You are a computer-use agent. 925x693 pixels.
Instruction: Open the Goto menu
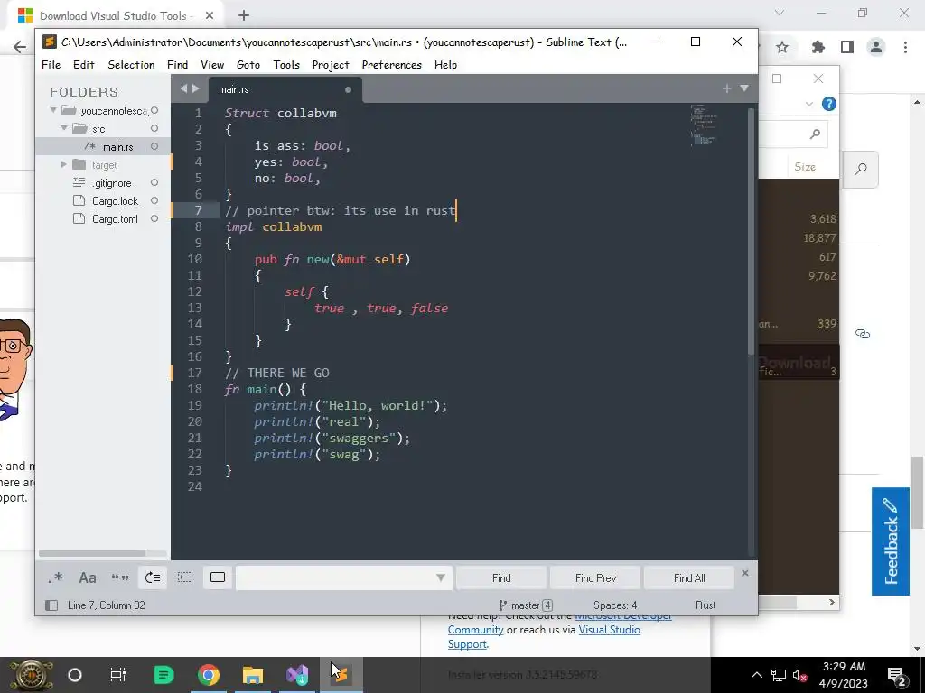(248, 65)
